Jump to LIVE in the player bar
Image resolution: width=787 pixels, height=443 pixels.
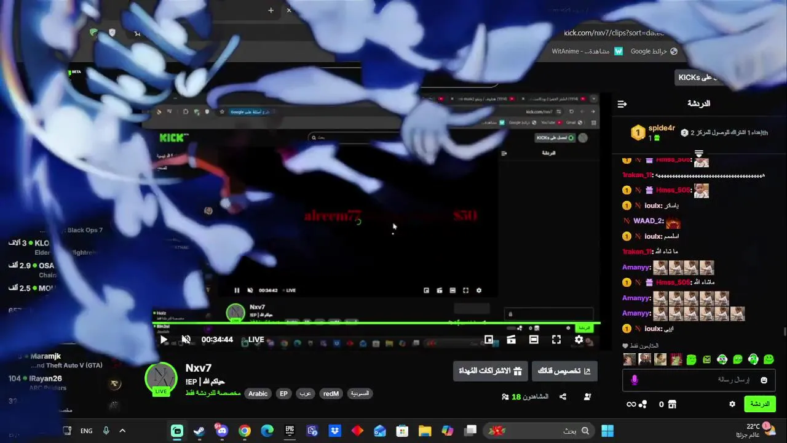(256, 340)
